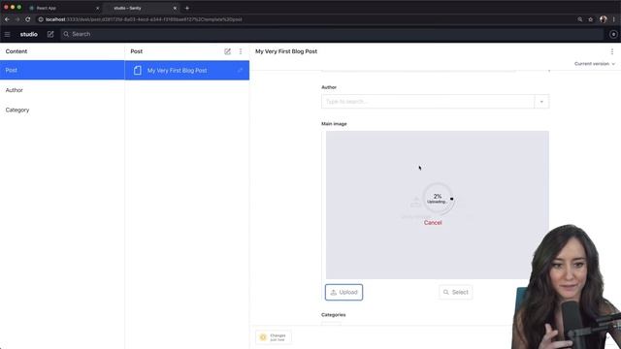Click the Post pane header title
Screen dimensions: 621x349
[136, 51]
